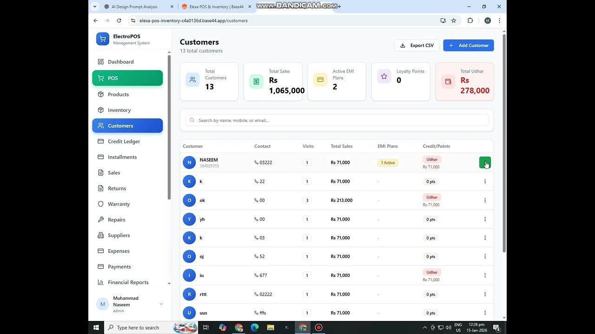The width and height of the screenshot is (595, 334).
Task: Click the sidebar scrollbar
Action: (x=169, y=128)
